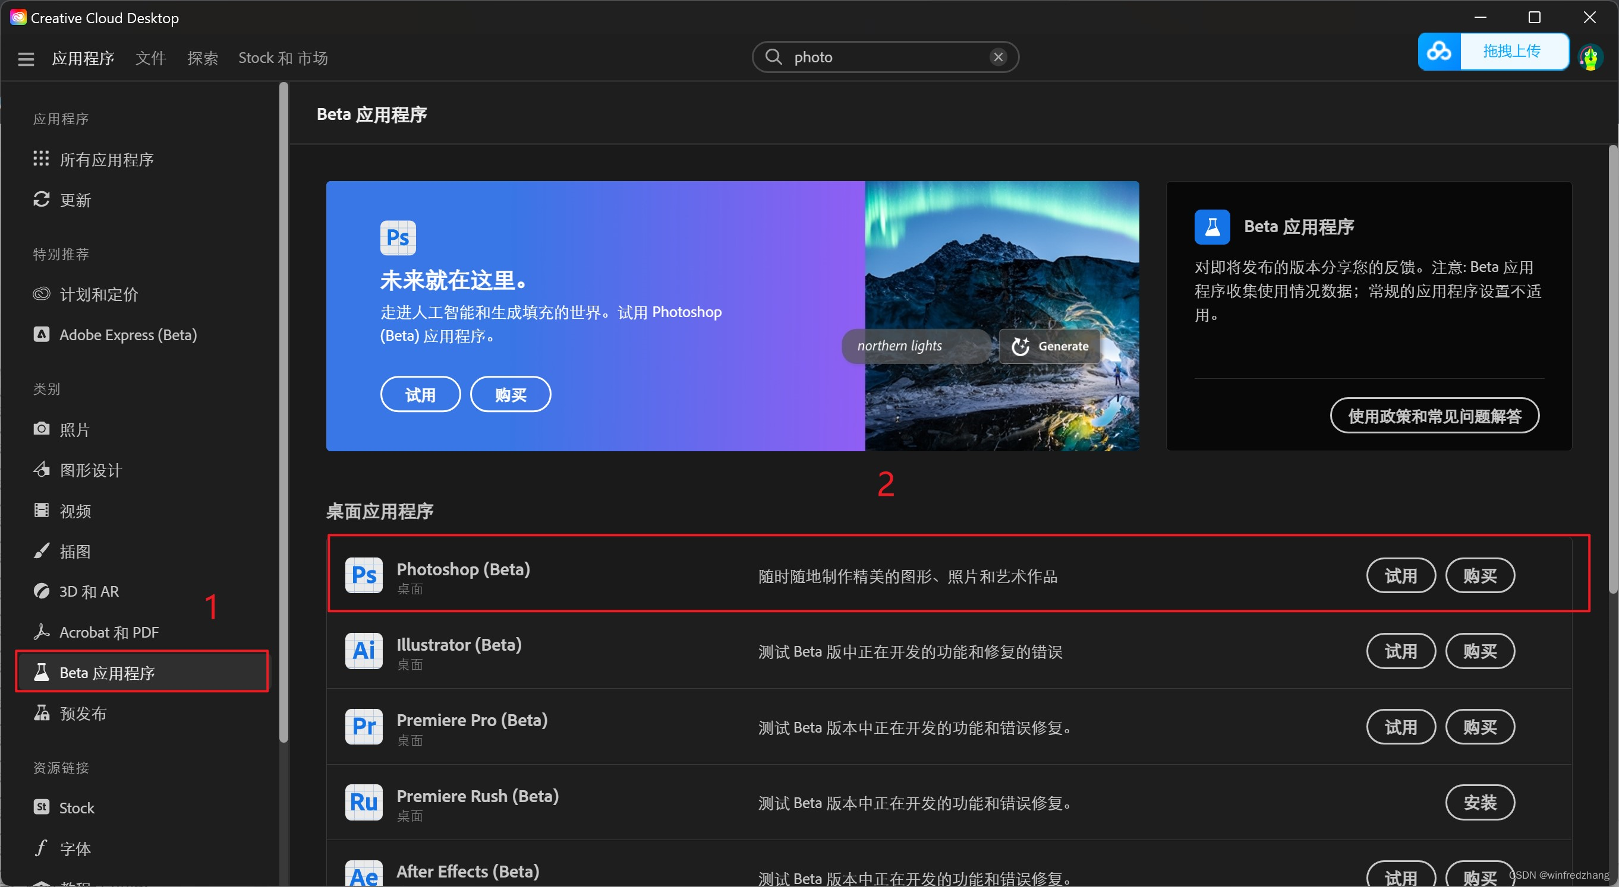Click the Stock sidebar icon
This screenshot has width=1619, height=887.
[41, 807]
